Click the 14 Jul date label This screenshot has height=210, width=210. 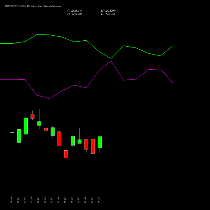[99, 200]
